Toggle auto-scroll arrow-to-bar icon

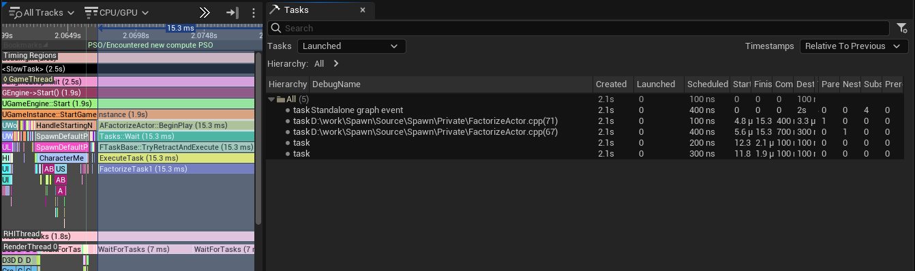click(232, 13)
